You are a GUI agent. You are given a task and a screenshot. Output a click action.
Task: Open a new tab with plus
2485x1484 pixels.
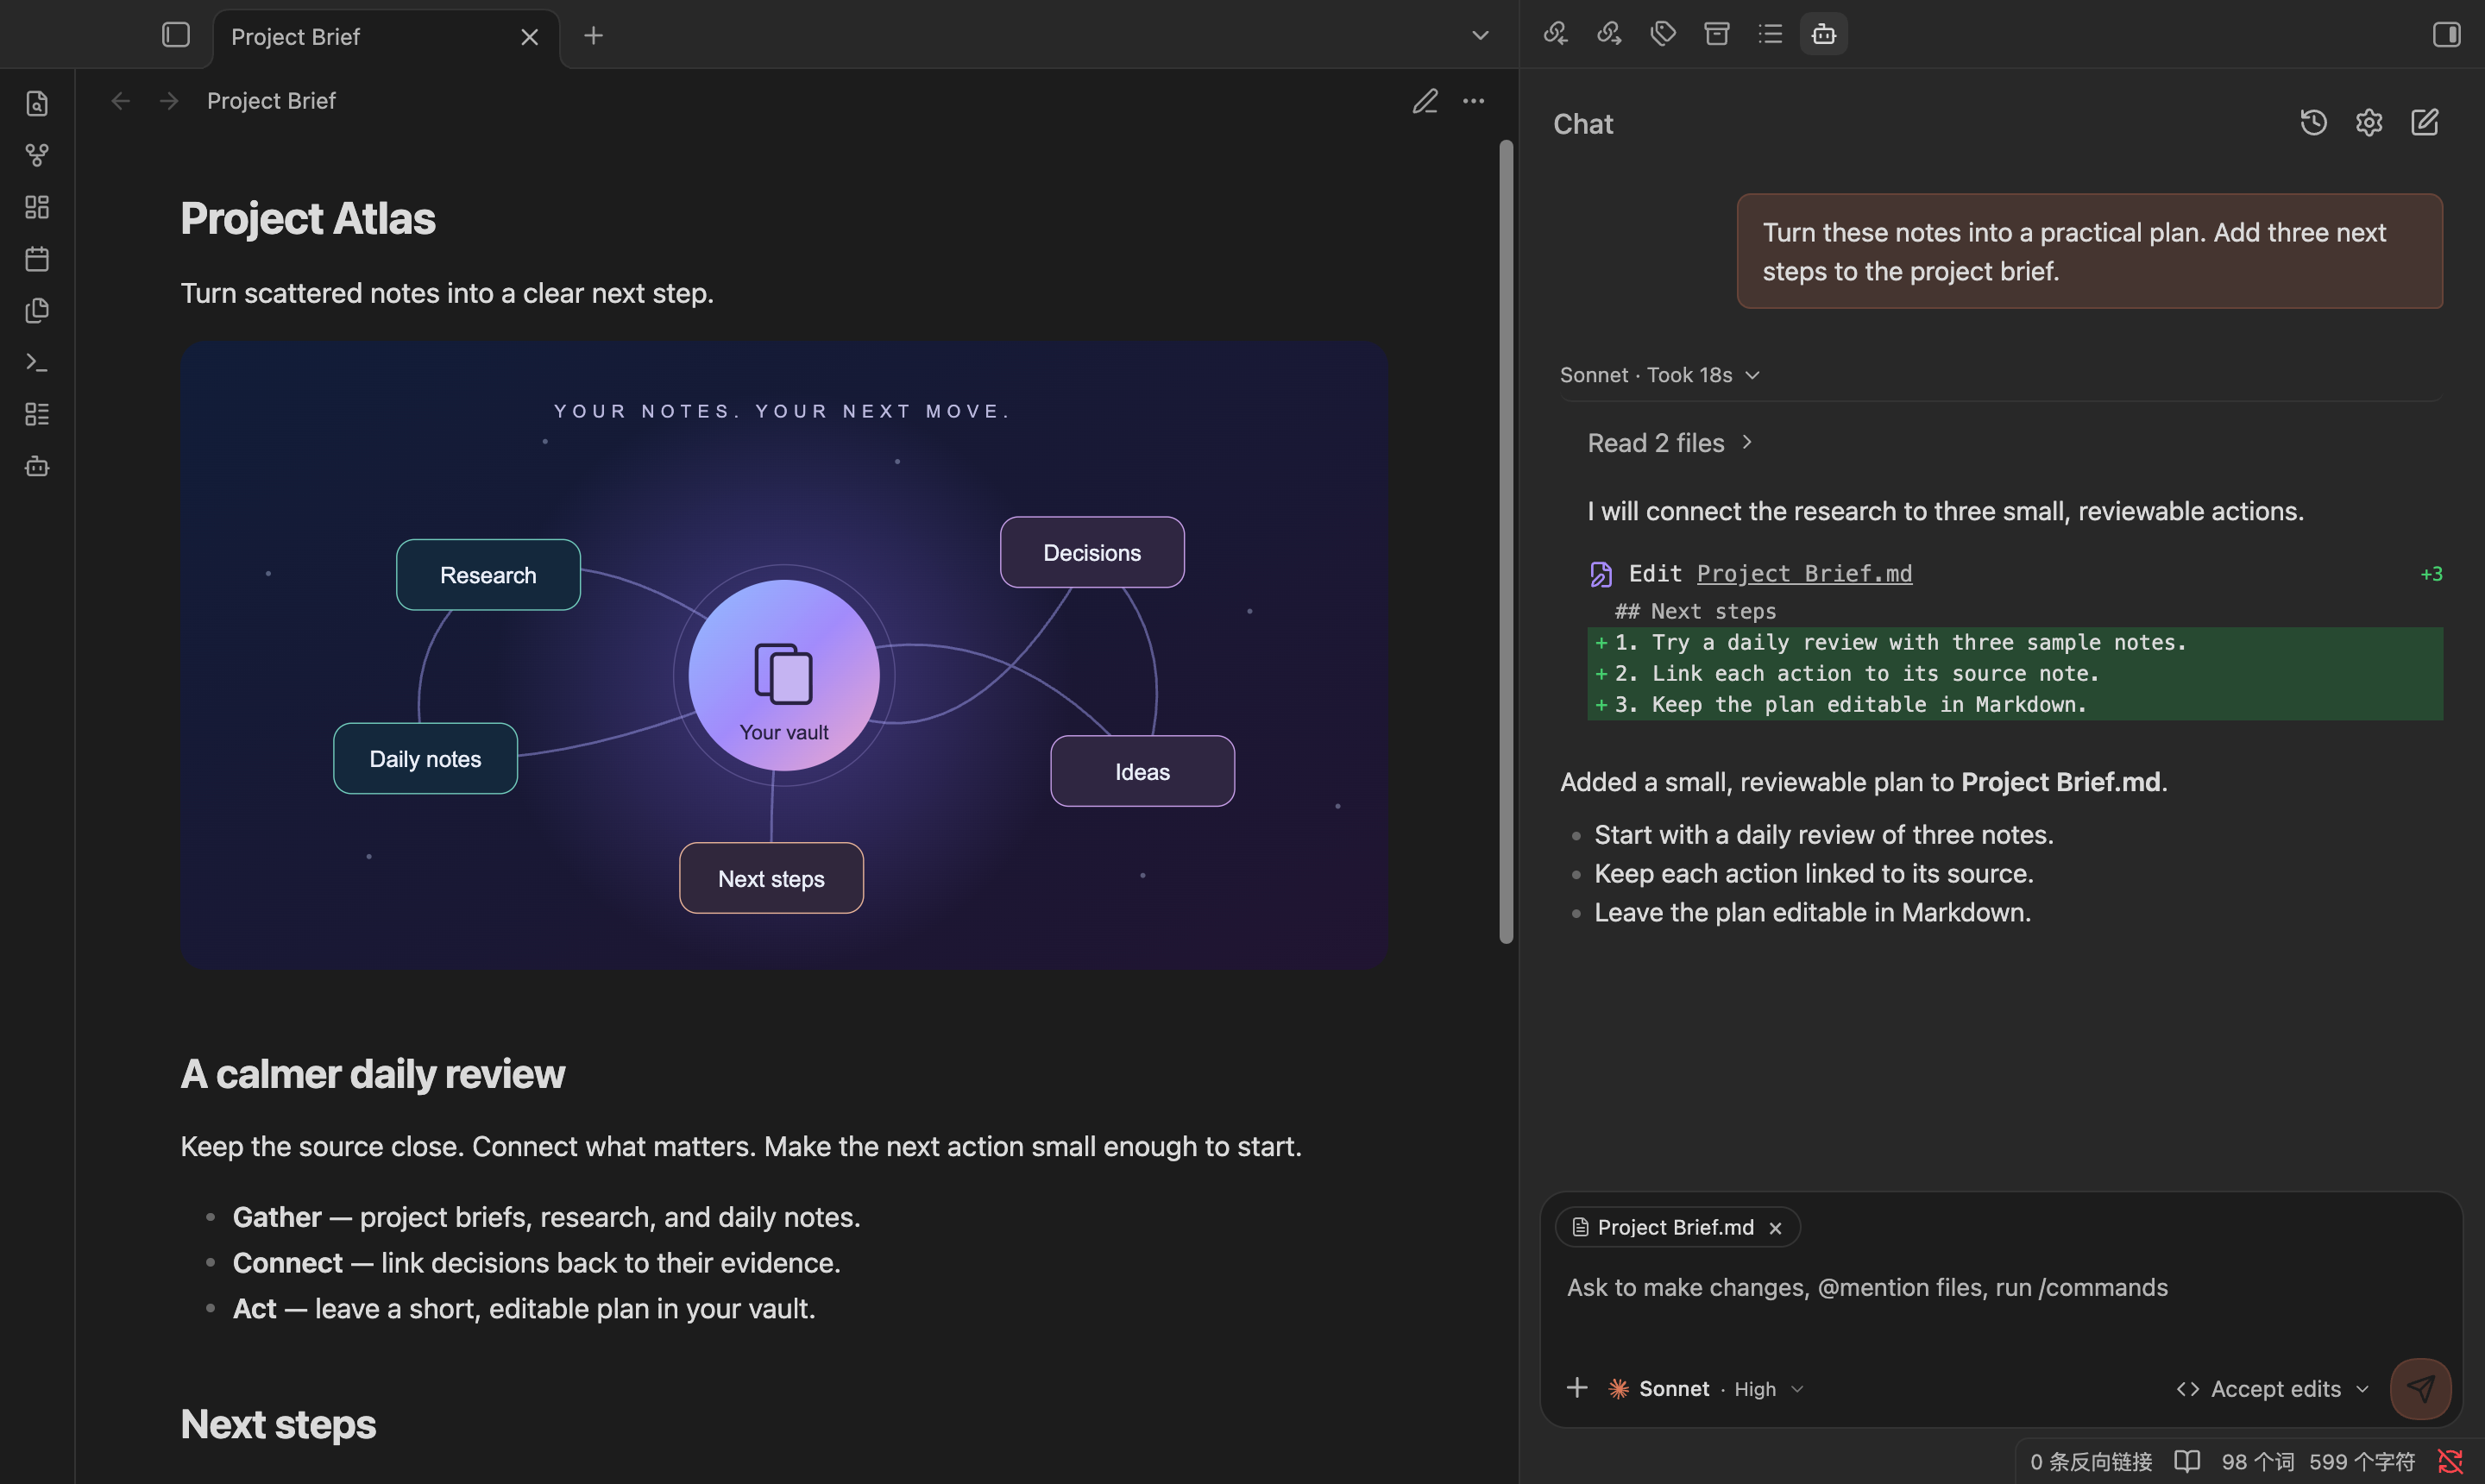(593, 36)
